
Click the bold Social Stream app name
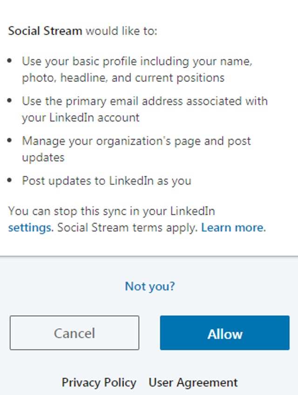[x=45, y=31]
